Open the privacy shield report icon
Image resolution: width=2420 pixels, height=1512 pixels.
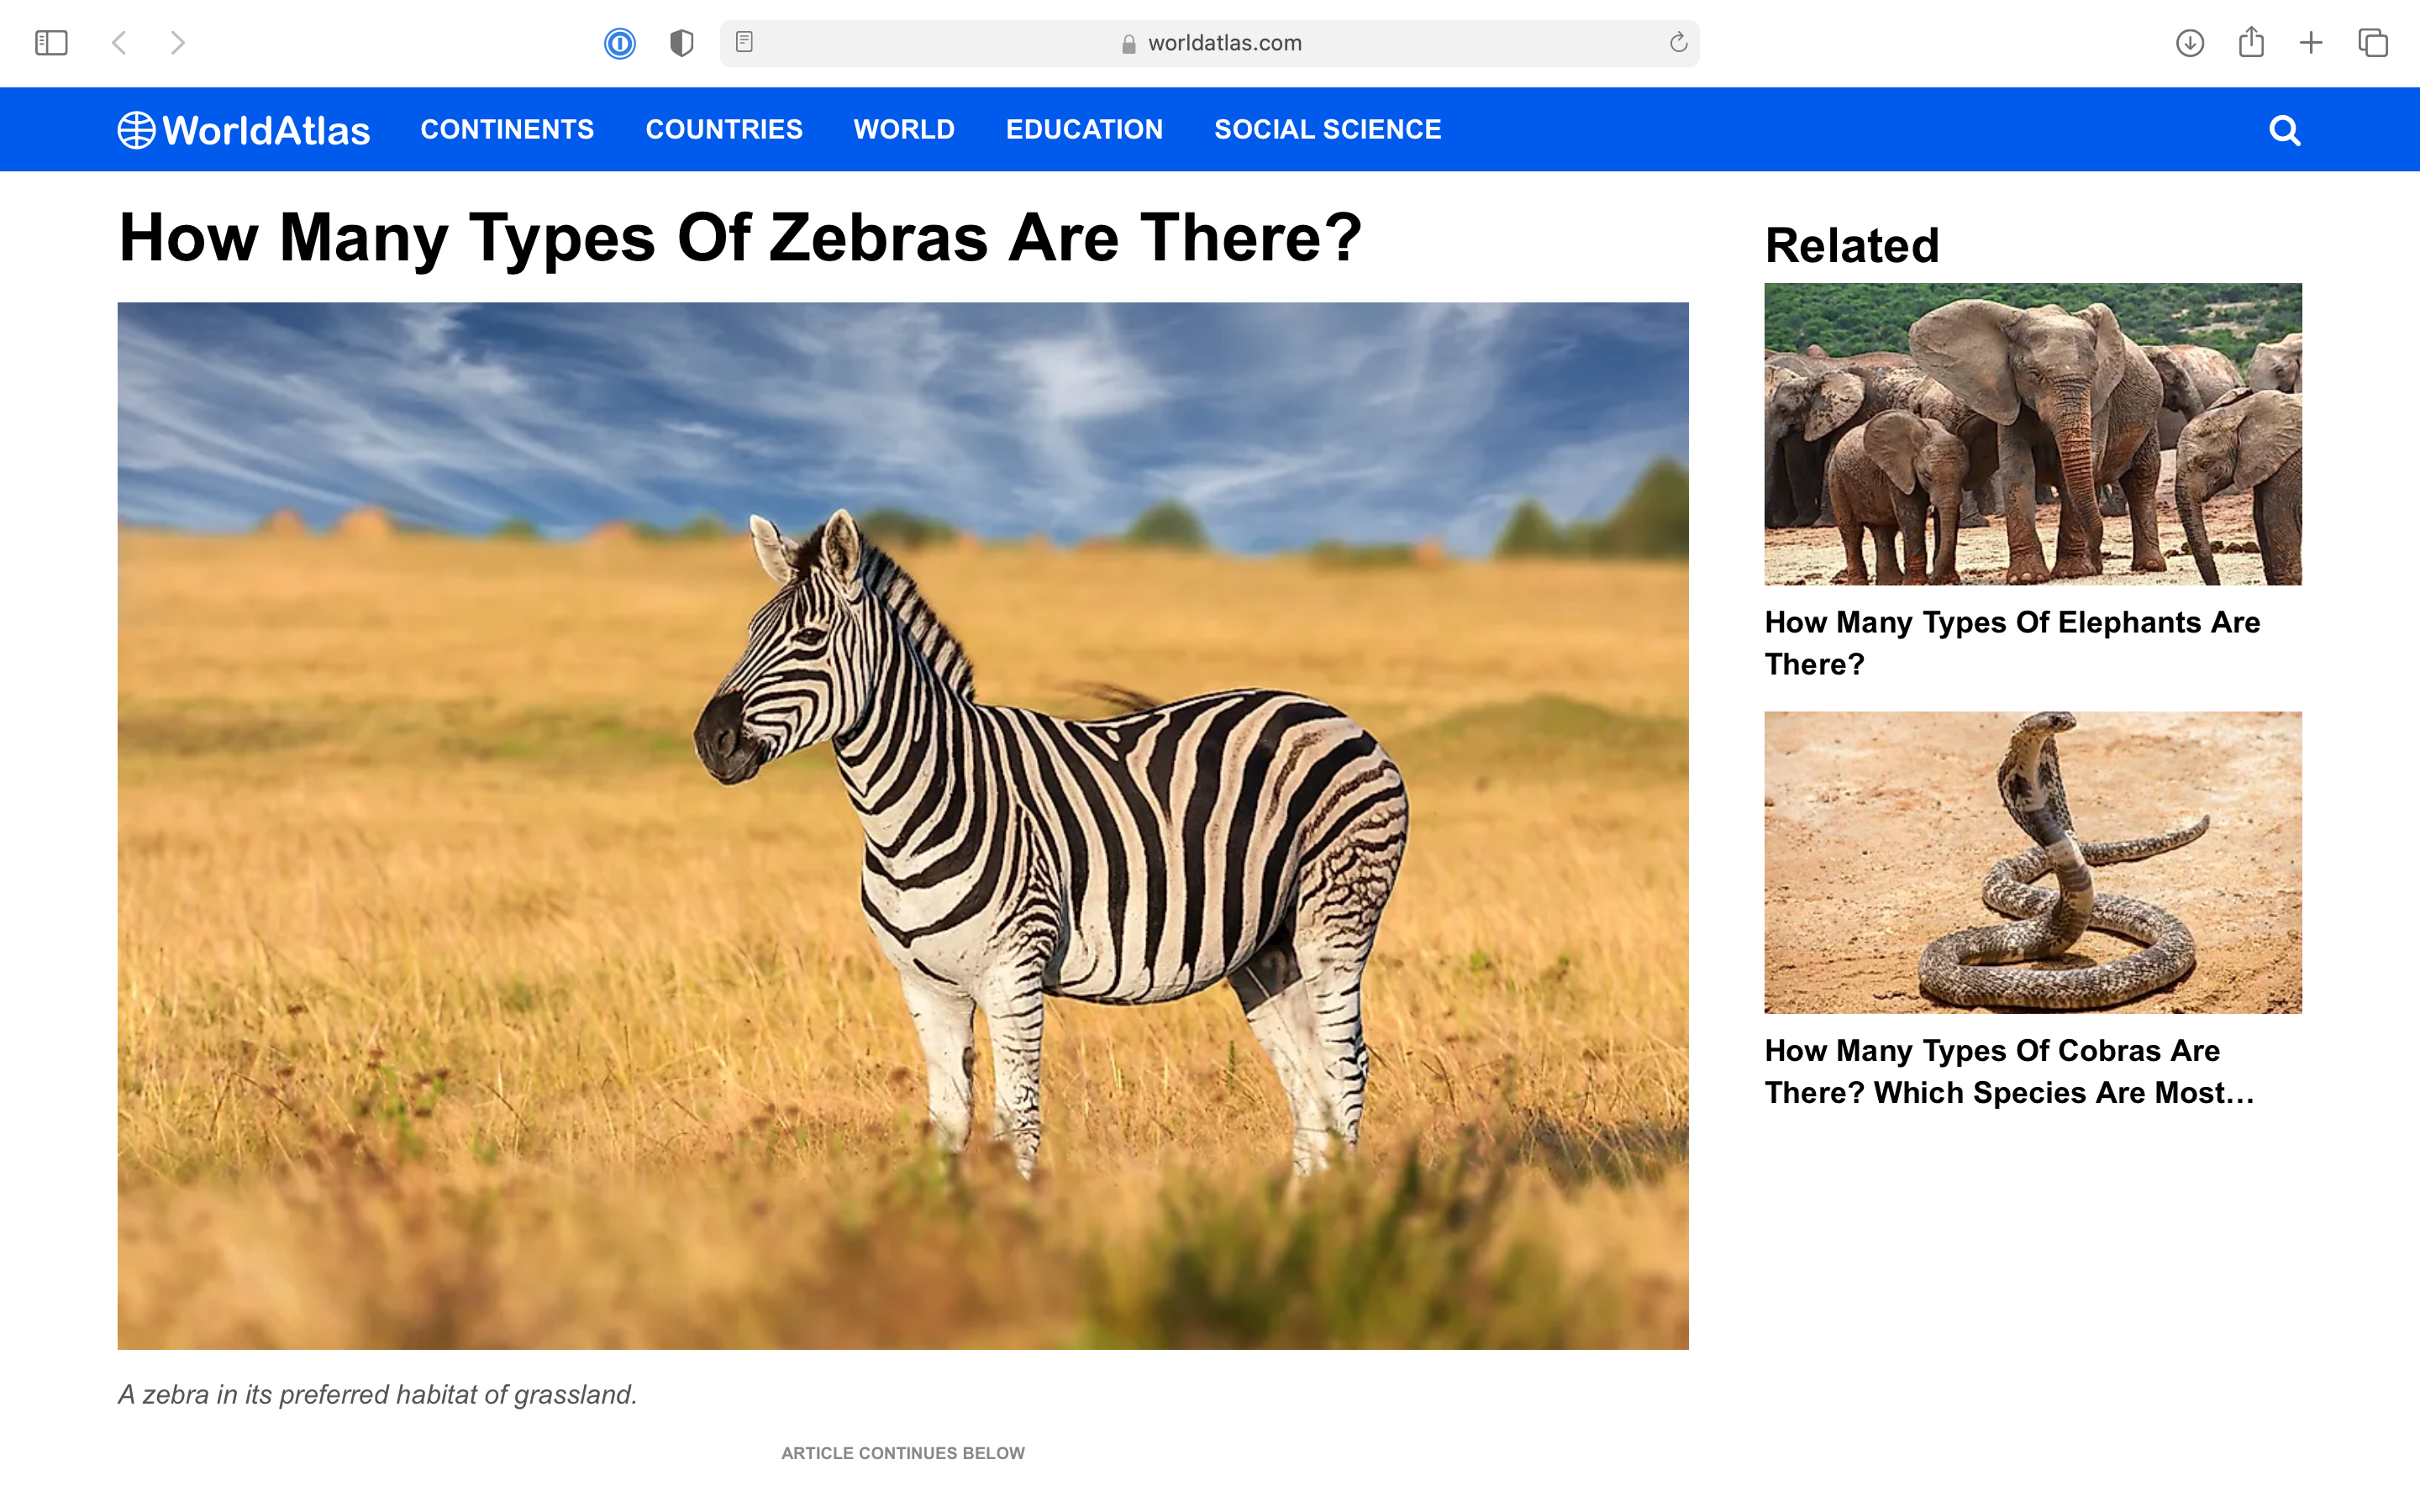pos(682,43)
